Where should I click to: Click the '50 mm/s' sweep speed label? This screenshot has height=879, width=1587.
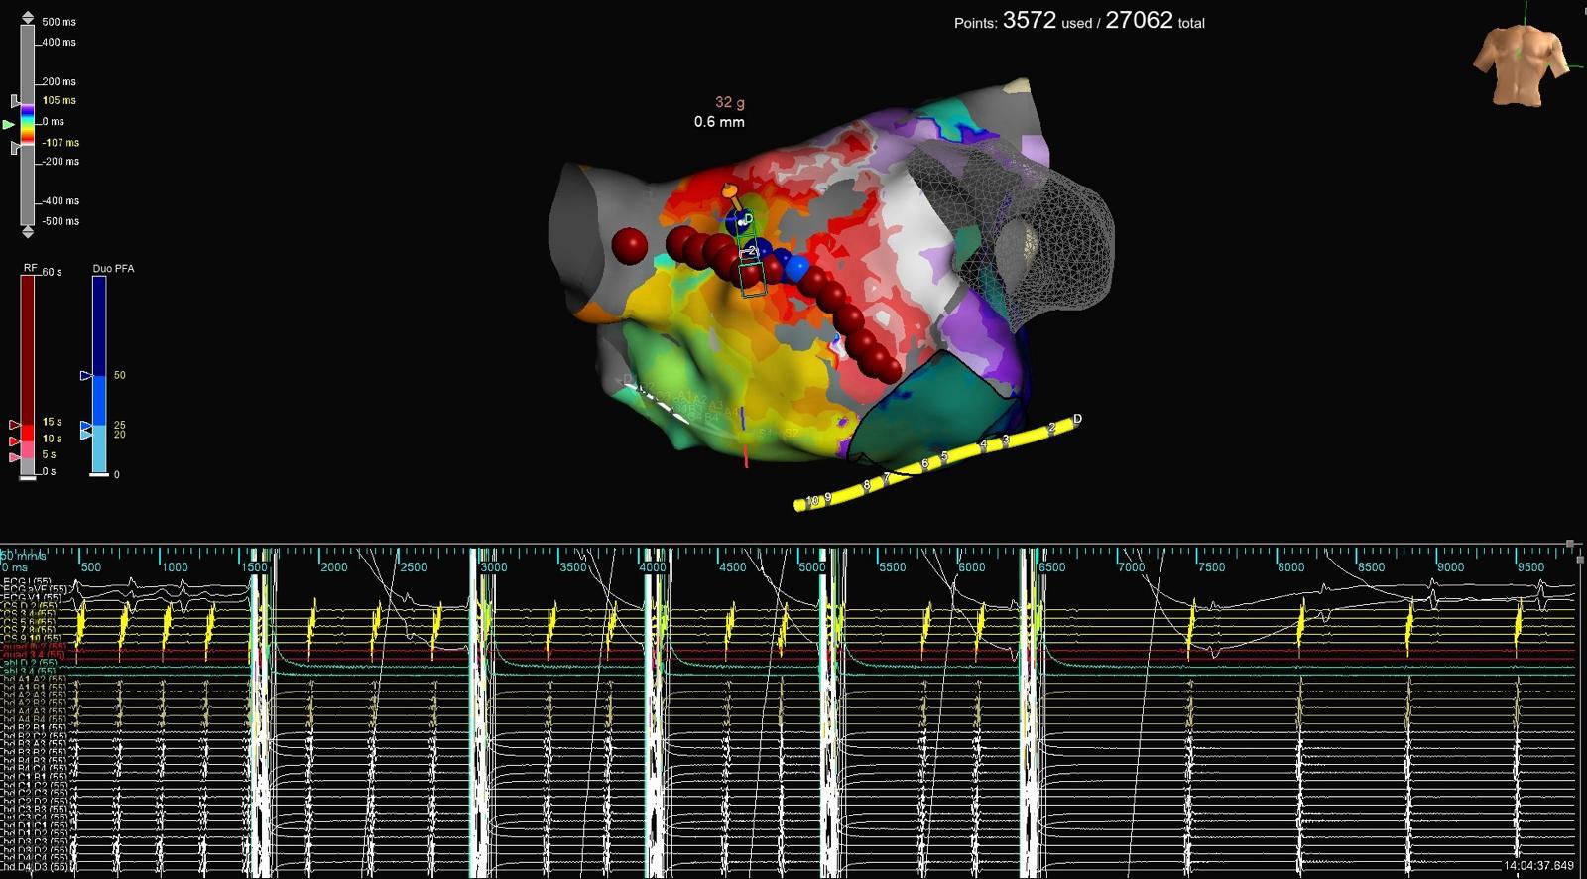pos(24,556)
